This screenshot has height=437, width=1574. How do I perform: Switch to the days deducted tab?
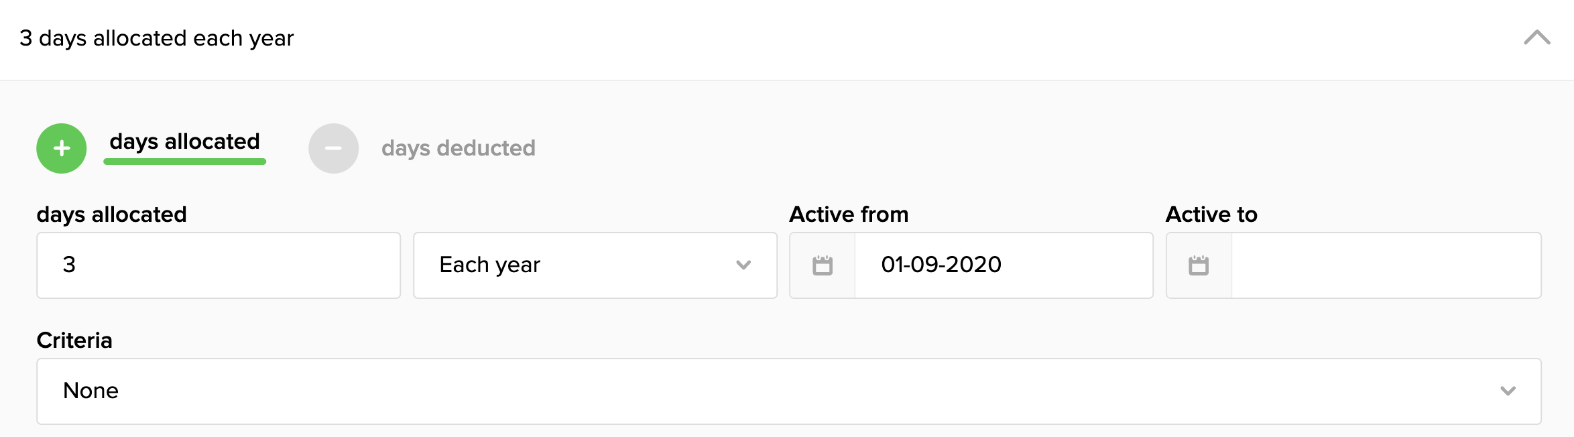[458, 147]
